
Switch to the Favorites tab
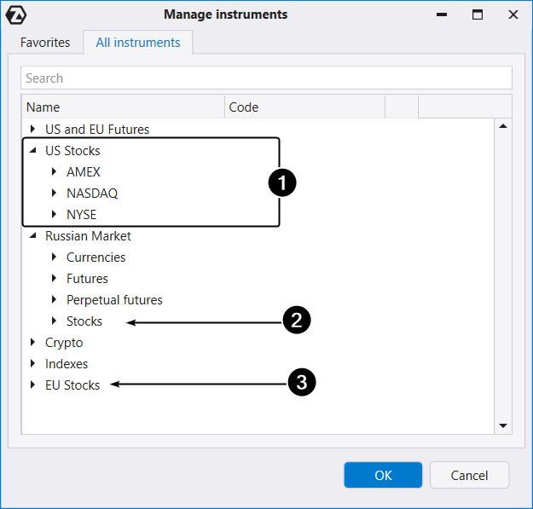[45, 43]
